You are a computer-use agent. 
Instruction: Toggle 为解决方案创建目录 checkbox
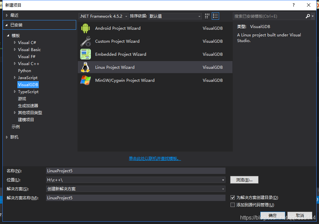point(233,198)
